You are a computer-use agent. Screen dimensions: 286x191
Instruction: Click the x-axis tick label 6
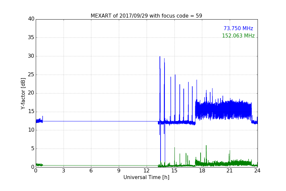[91, 171]
